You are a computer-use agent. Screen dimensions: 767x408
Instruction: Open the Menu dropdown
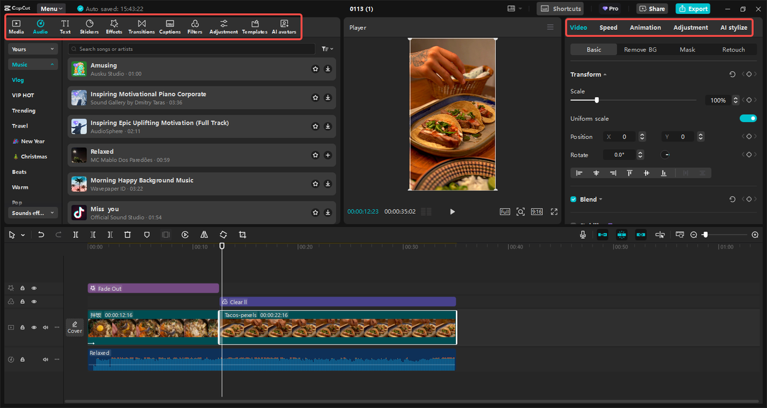coord(52,9)
